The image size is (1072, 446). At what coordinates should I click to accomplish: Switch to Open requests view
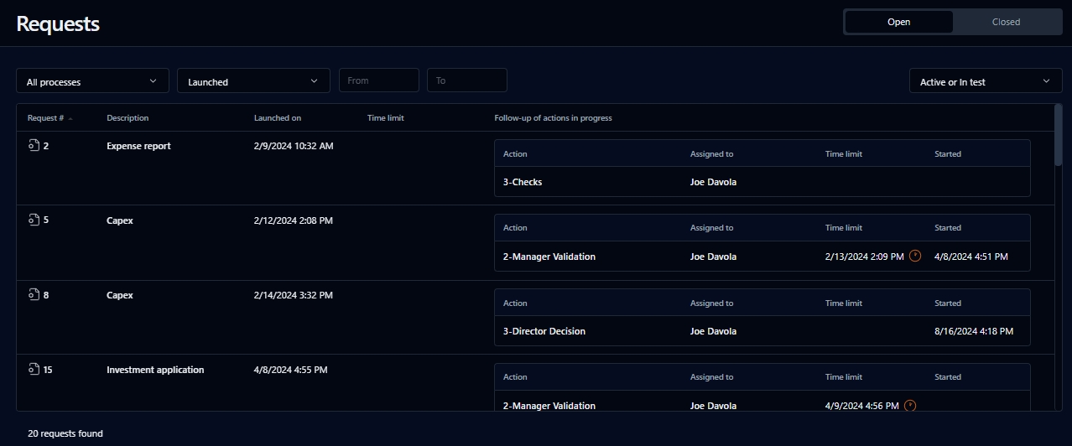pyautogui.click(x=898, y=22)
